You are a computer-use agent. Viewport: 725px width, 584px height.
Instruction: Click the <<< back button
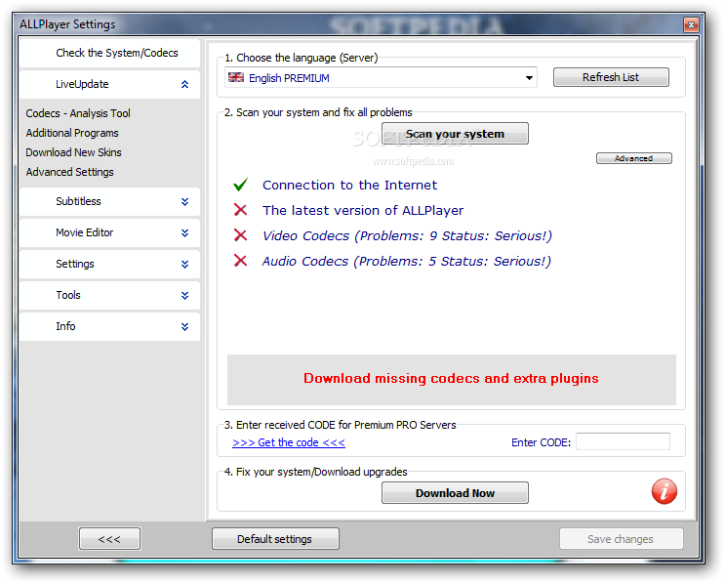pos(109,539)
